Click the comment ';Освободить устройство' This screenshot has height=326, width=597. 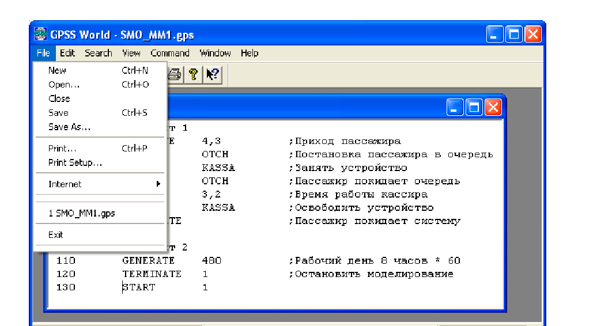(x=361, y=208)
